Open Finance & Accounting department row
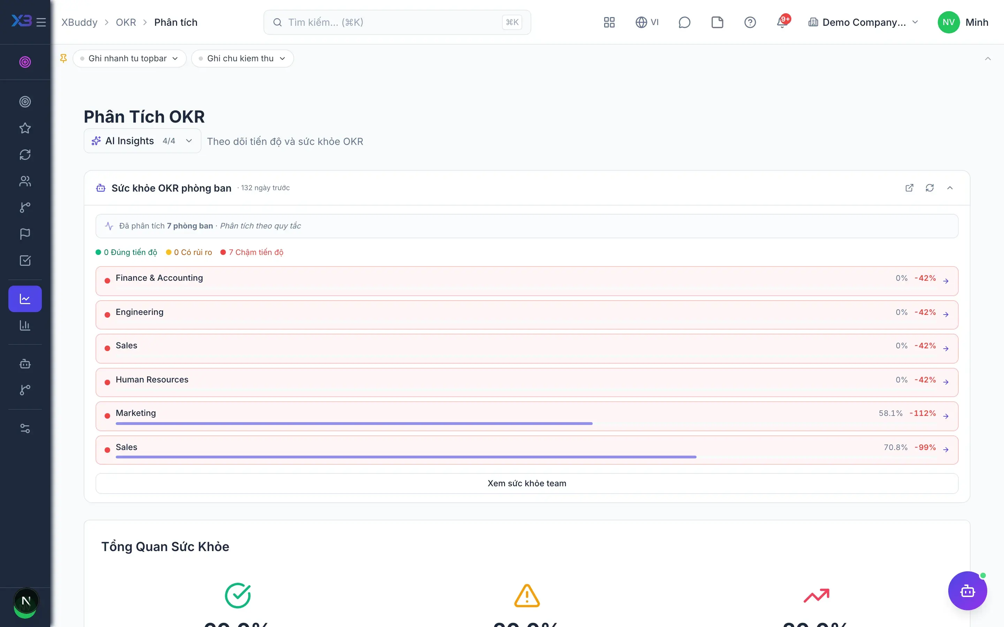The height and width of the screenshot is (627, 1004). coord(526,281)
